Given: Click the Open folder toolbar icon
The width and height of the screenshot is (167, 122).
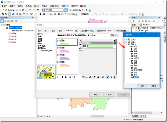Looking at the screenshot, I should pos(6,10).
